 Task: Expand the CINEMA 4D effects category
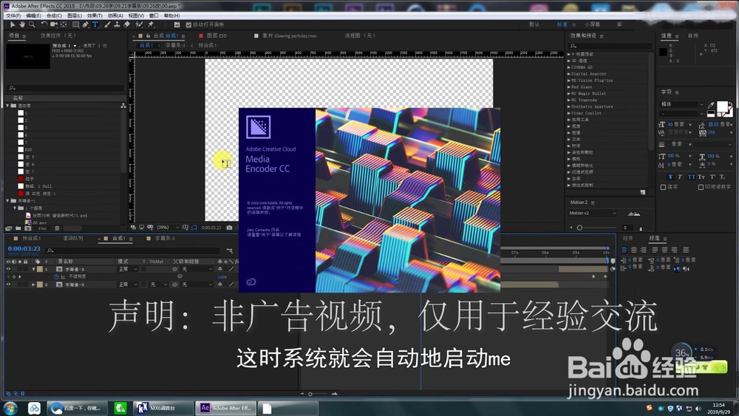(x=569, y=67)
